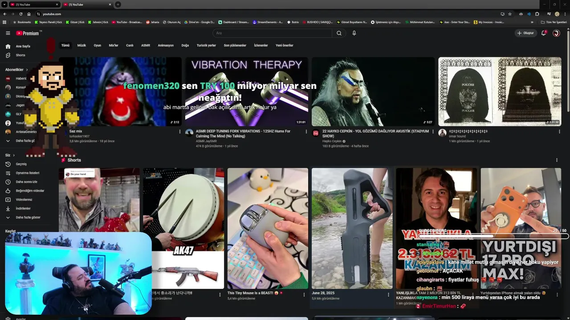Open options menu for Saz mix video
The width and height of the screenshot is (570, 320).
[x=180, y=132]
